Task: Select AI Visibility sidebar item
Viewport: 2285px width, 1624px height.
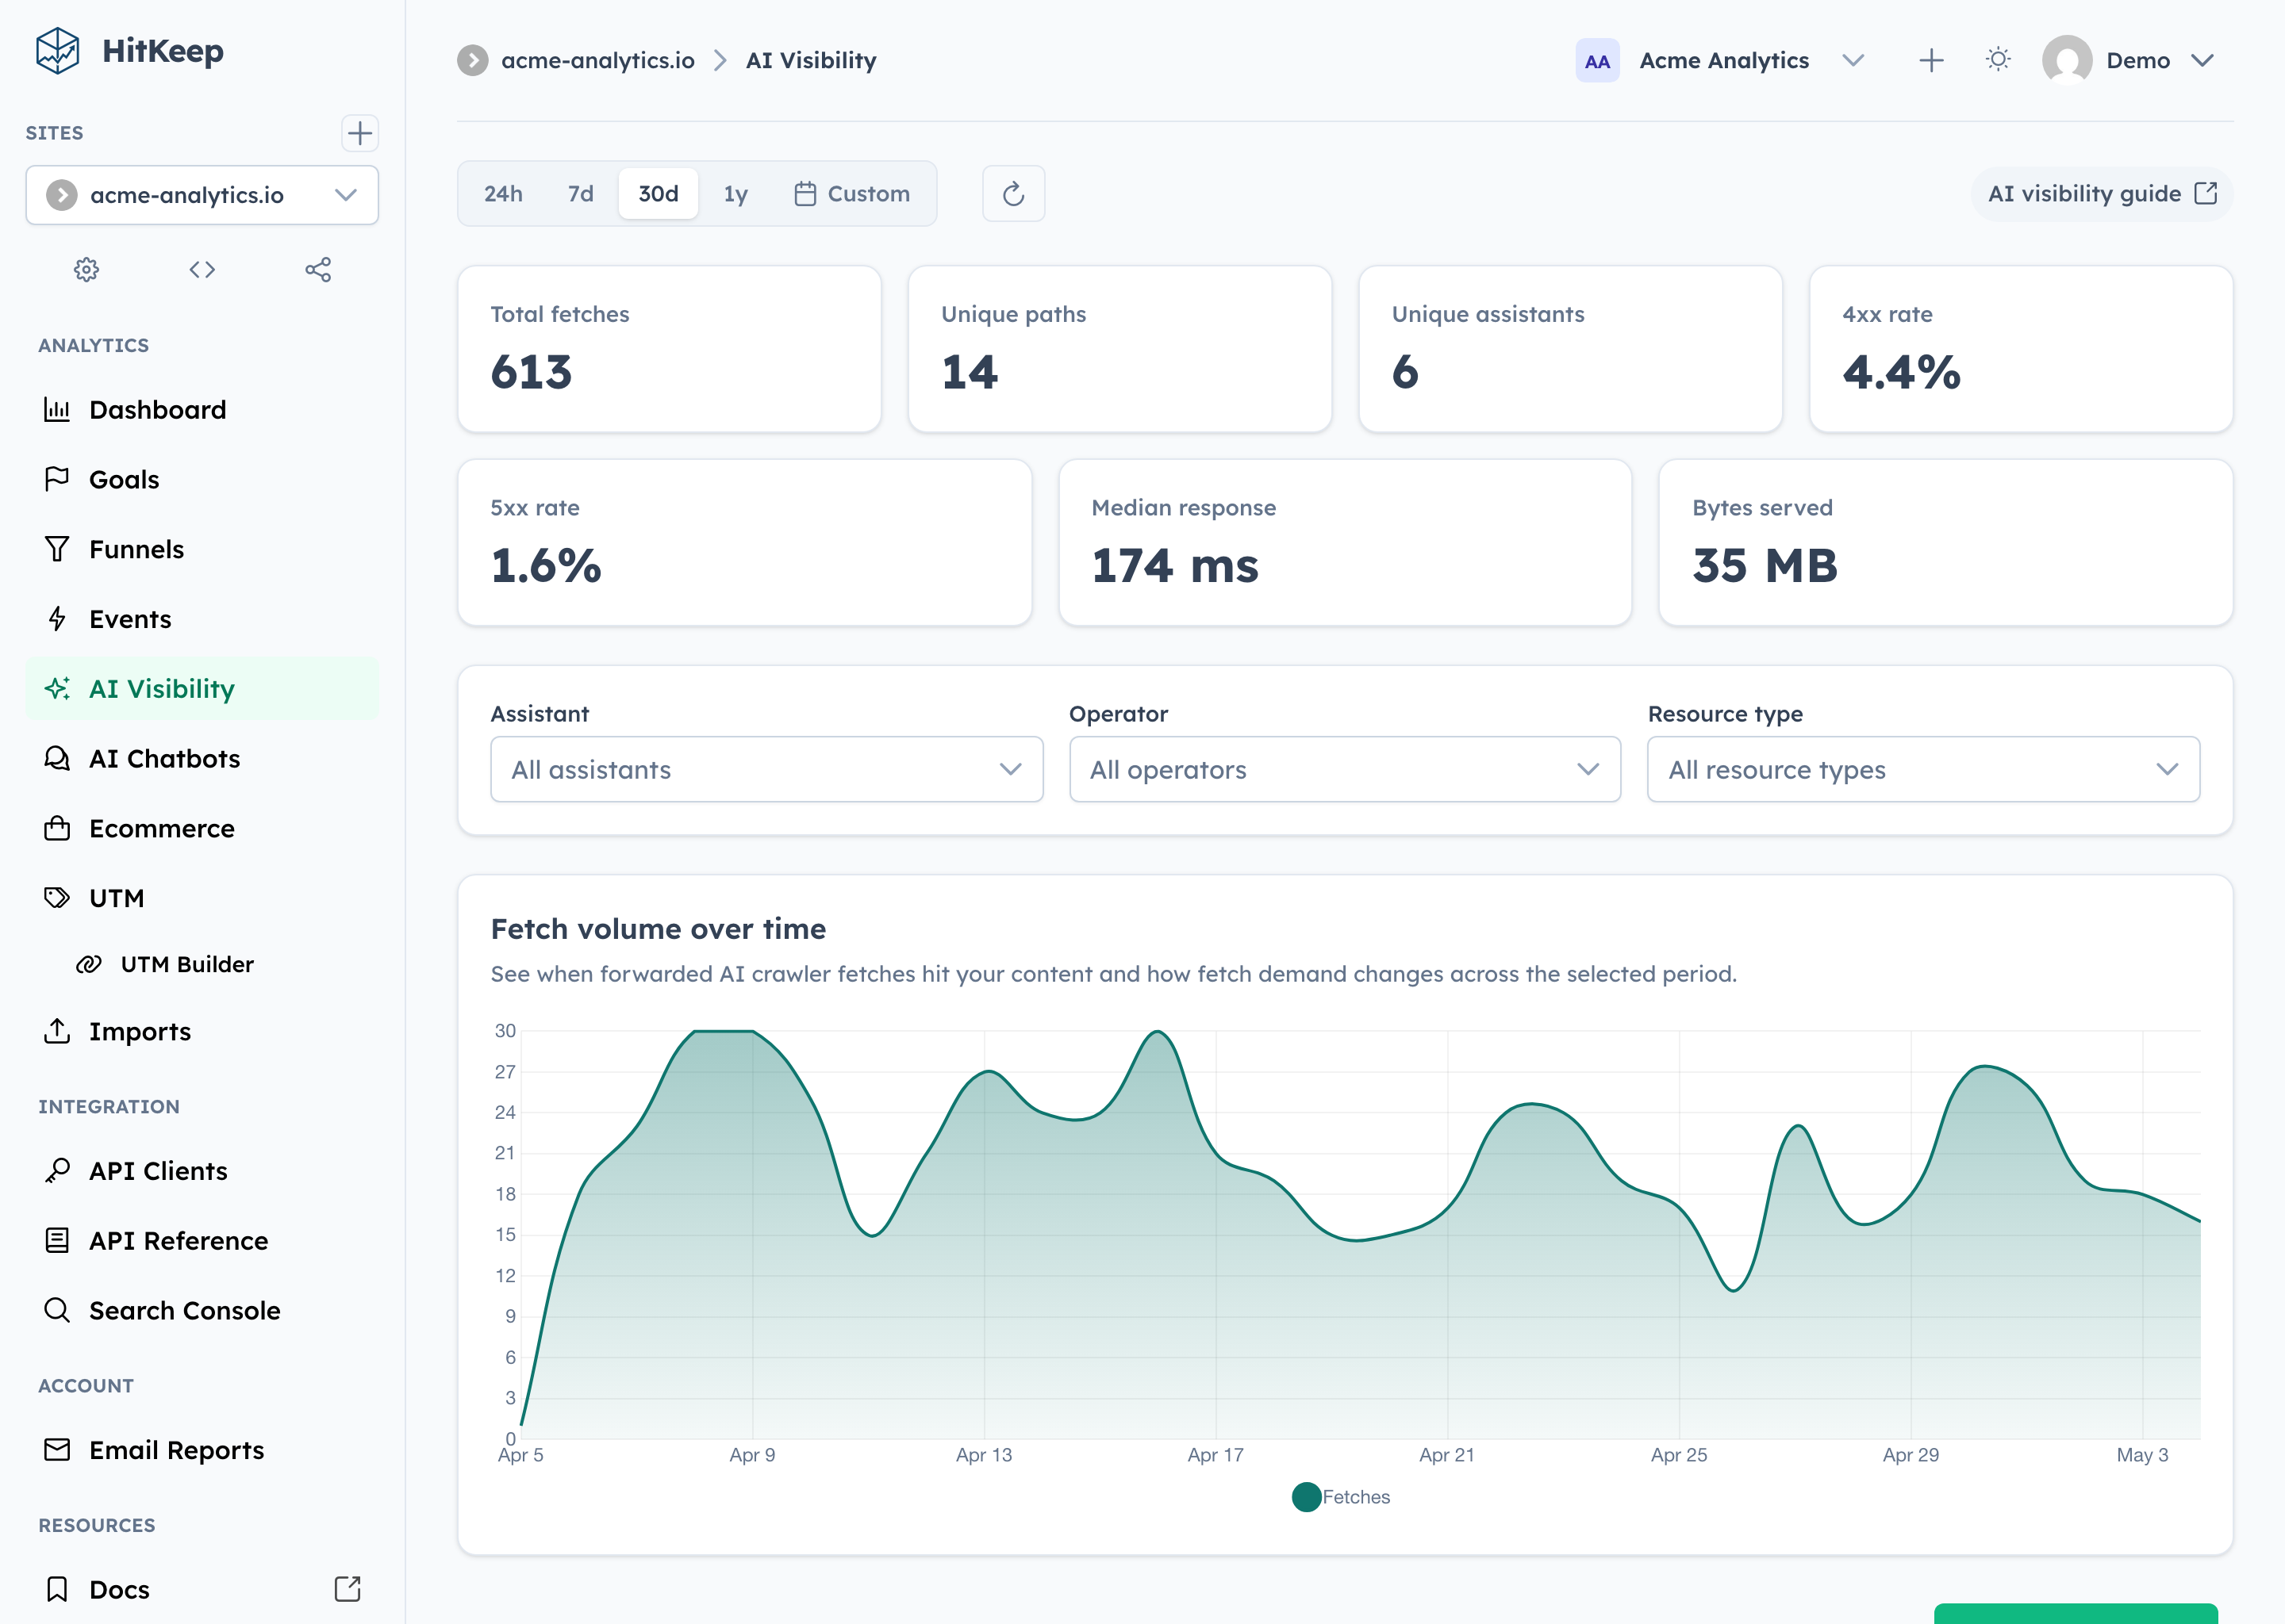Action: click(202, 689)
